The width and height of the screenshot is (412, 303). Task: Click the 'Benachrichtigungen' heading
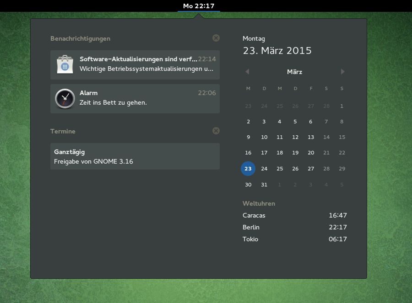pos(81,38)
